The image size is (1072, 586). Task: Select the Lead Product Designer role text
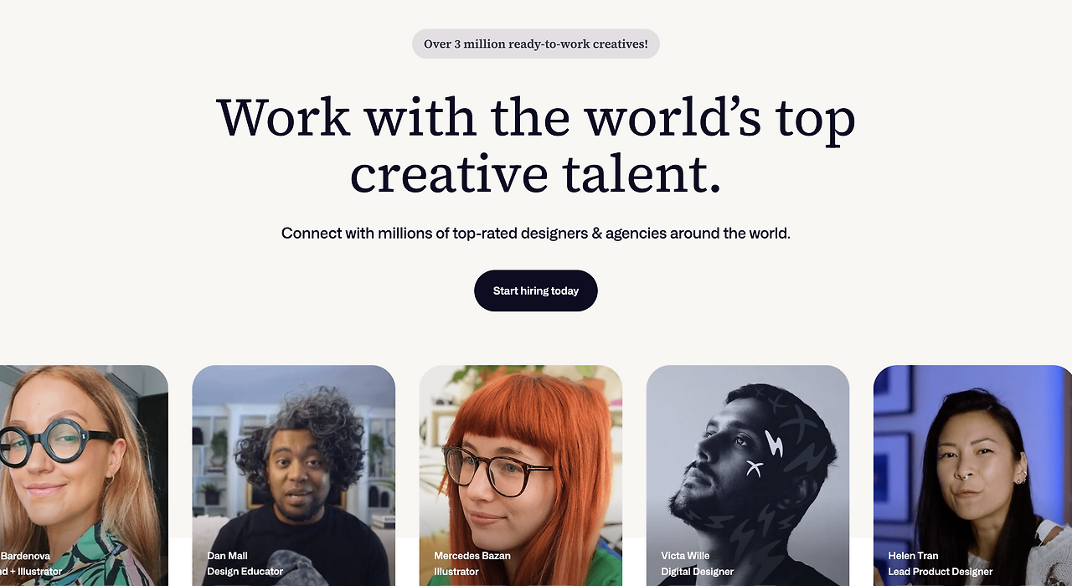941,572
